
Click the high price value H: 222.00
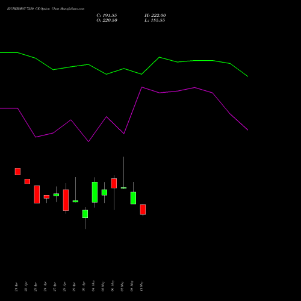[155, 16]
